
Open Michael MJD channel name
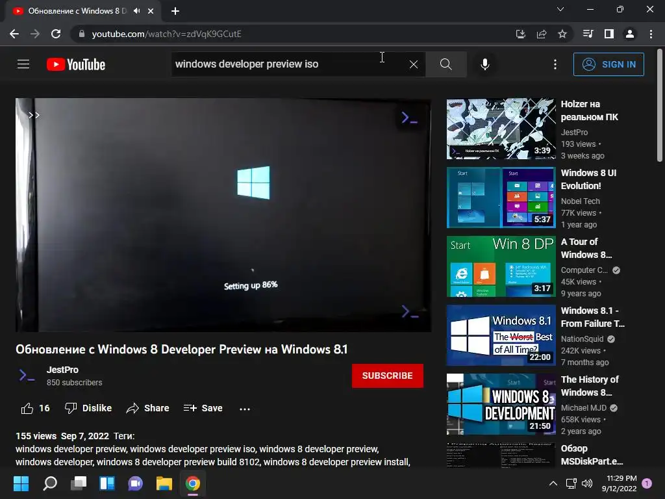(x=584, y=408)
